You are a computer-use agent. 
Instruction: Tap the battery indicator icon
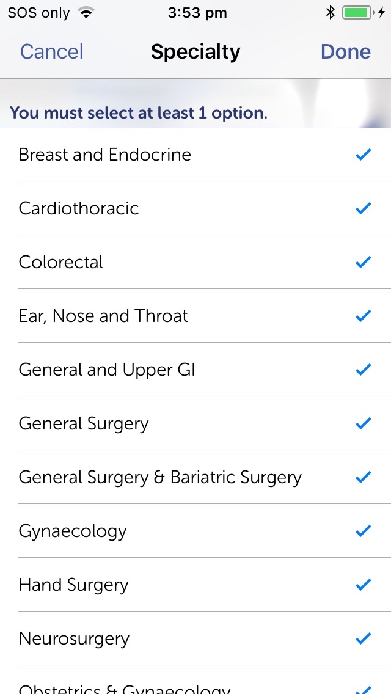click(x=358, y=13)
